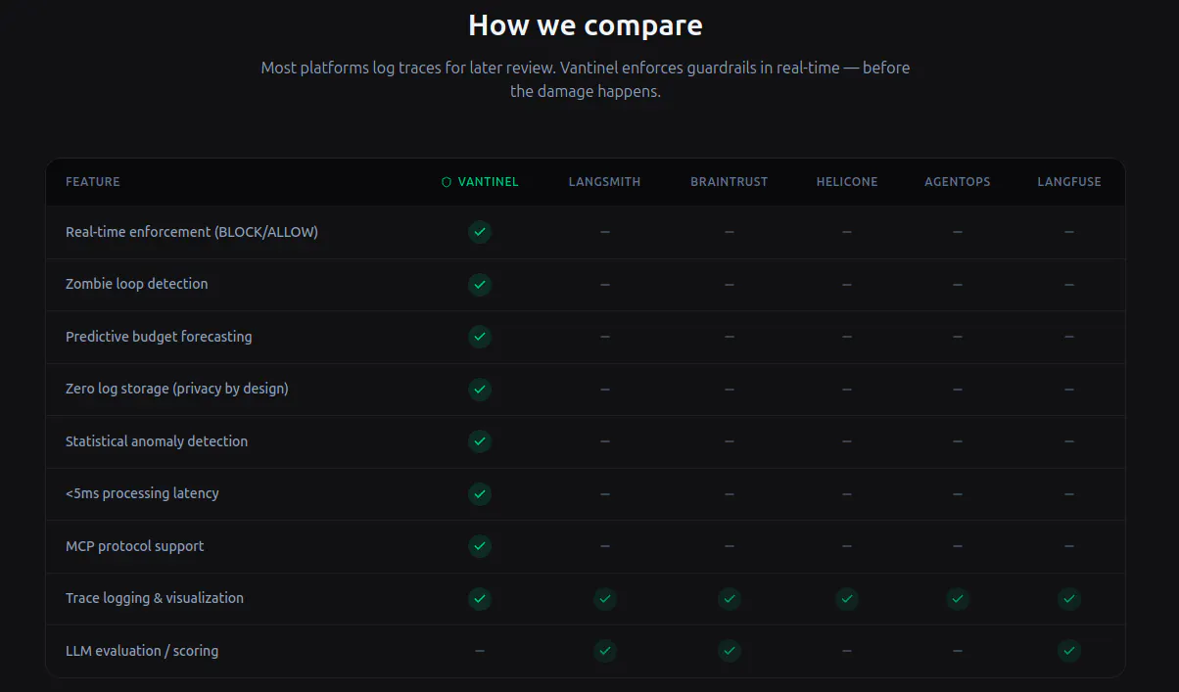1179x692 pixels.
Task: Click Langfuse check for LLM evaluation row
Action: click(x=1069, y=651)
